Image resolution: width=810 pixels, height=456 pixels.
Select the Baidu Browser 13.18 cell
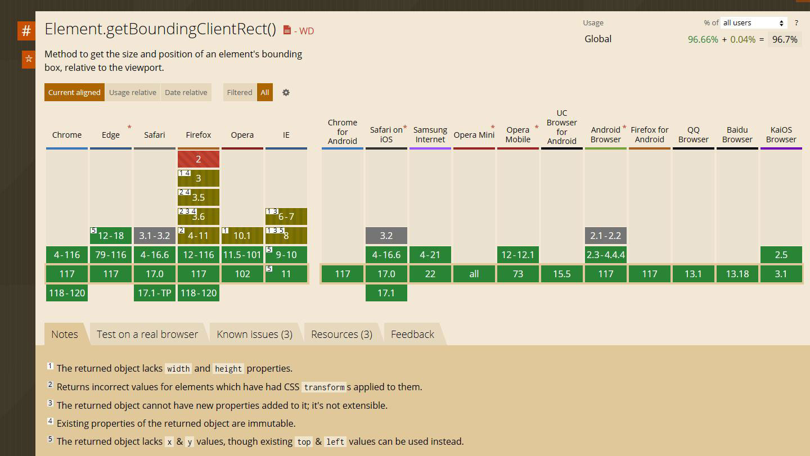coord(737,274)
